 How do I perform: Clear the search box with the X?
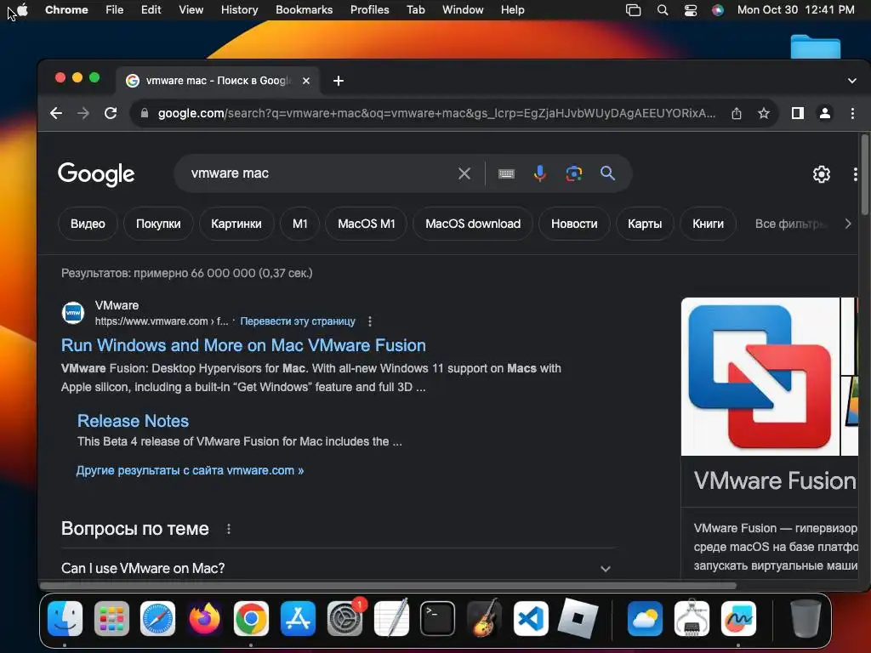464,173
